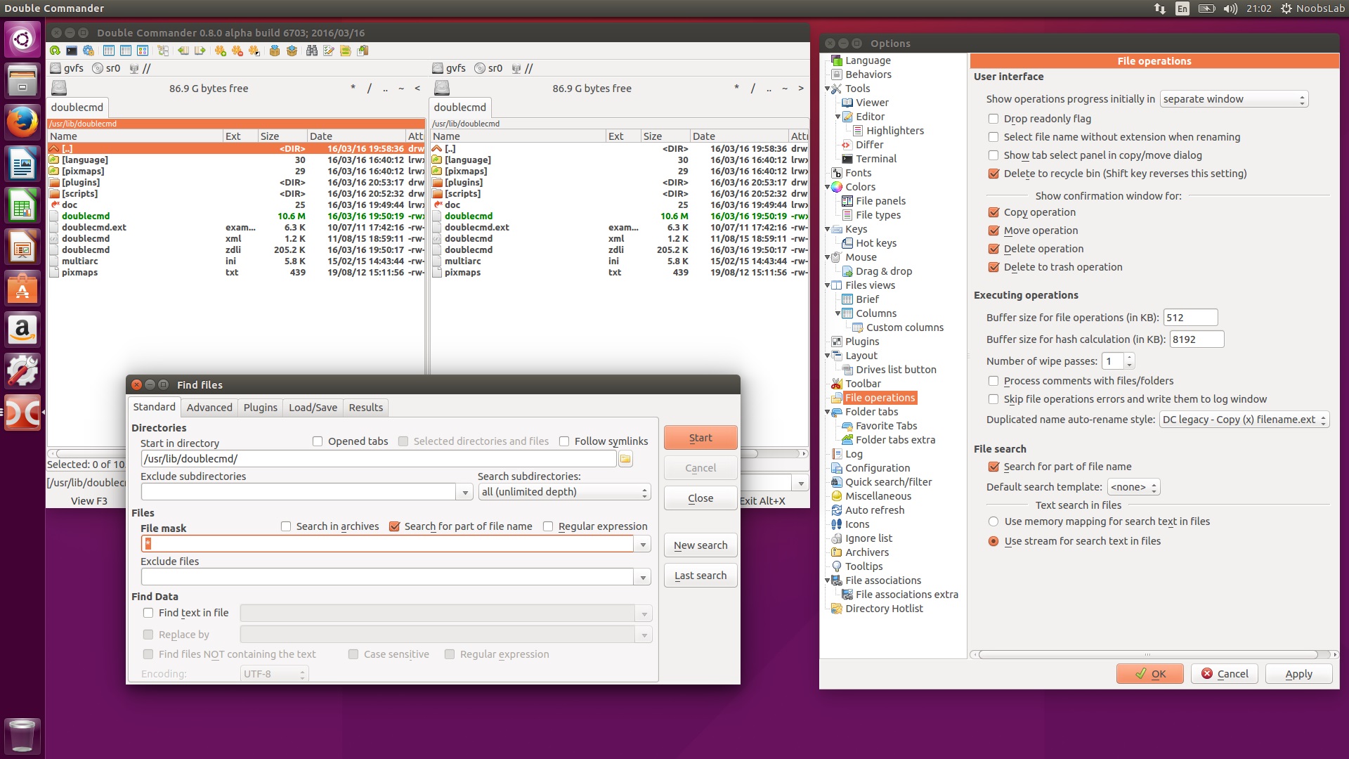Click Start button in Find files
The width and height of the screenshot is (1349, 759).
click(700, 438)
